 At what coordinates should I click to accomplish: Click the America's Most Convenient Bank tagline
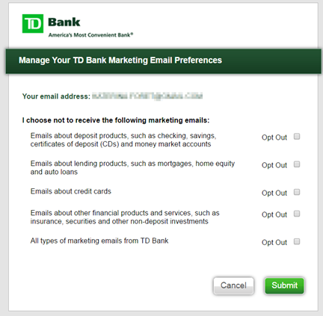[x=90, y=35]
